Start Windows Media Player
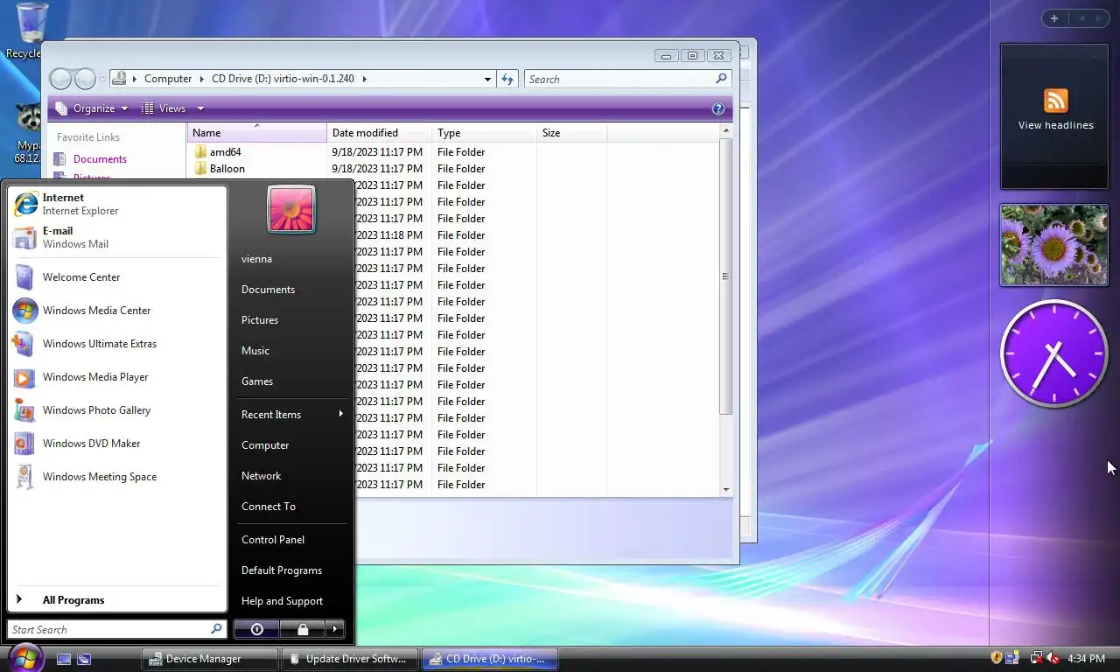 [116, 377]
